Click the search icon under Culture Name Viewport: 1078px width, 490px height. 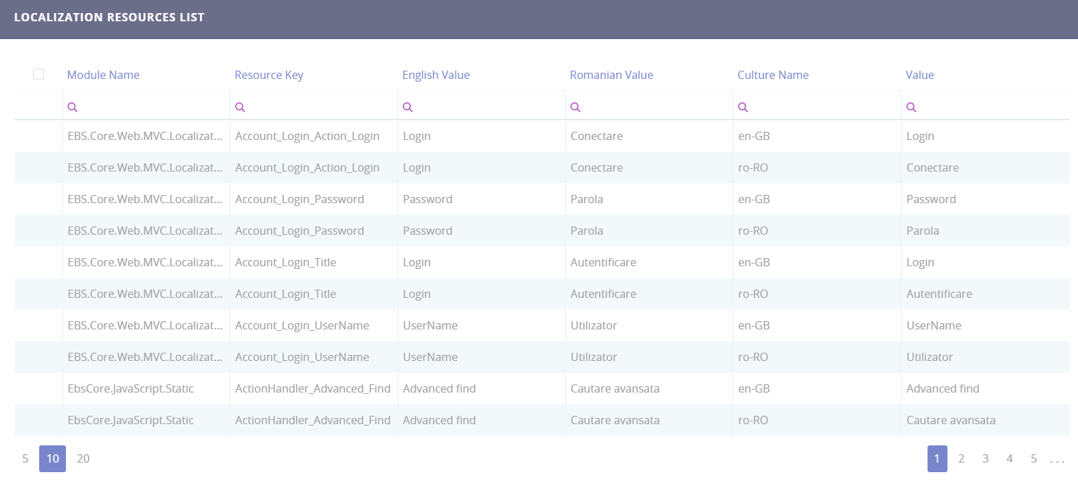tap(743, 107)
